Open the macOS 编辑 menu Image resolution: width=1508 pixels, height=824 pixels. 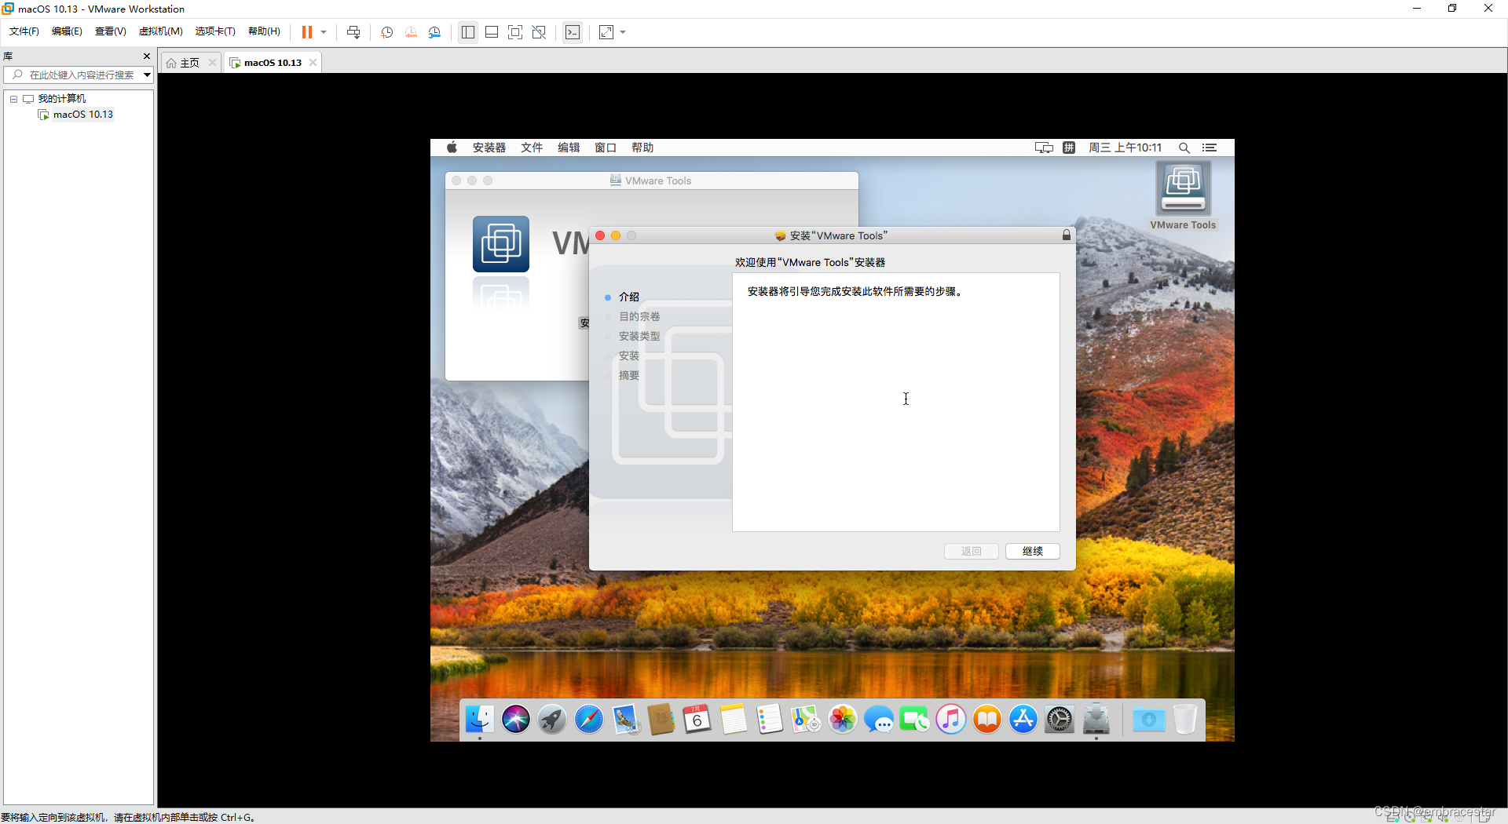pos(569,148)
